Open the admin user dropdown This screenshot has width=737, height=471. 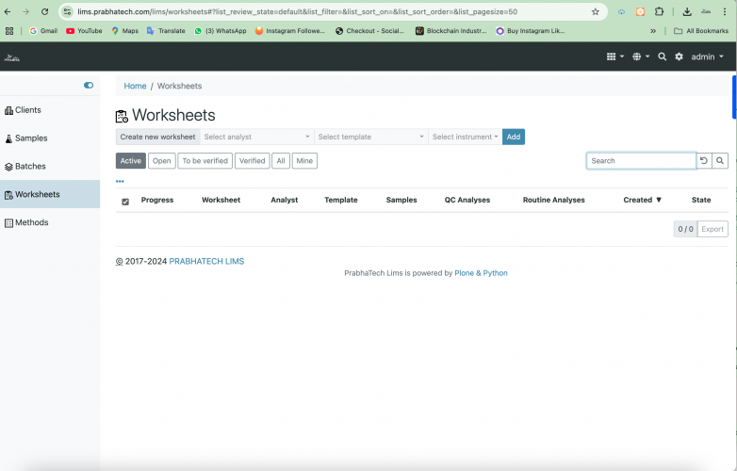point(707,57)
